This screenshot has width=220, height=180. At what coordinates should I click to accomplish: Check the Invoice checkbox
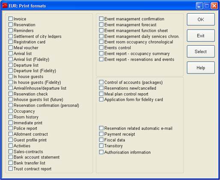click(10, 19)
